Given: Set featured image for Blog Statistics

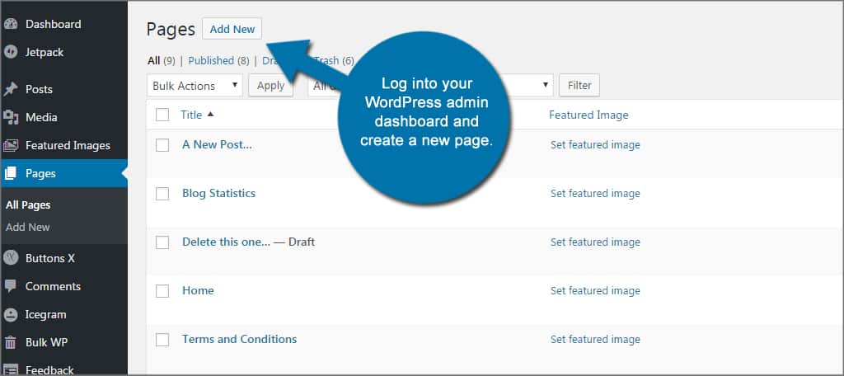Looking at the screenshot, I should pyautogui.click(x=595, y=194).
